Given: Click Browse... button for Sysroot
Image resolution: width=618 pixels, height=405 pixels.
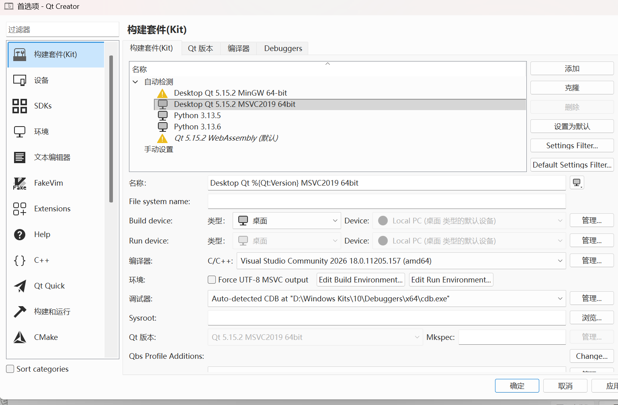Looking at the screenshot, I should pos(591,318).
